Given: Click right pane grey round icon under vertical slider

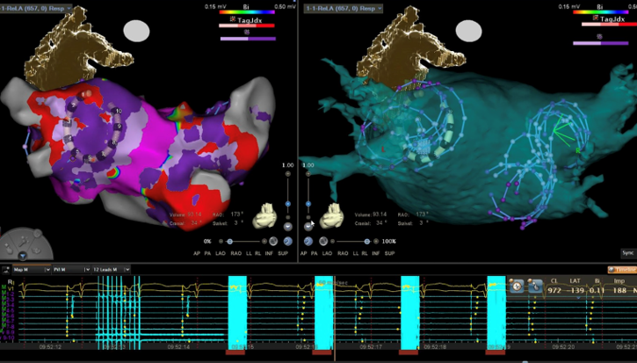Looking at the screenshot, I should click(308, 227).
